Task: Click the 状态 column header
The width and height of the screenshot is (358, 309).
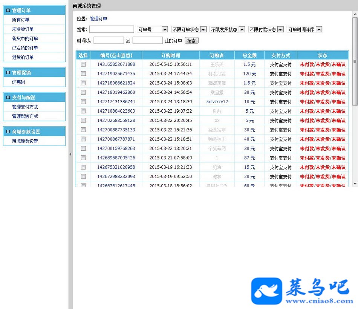Action: 323,55
